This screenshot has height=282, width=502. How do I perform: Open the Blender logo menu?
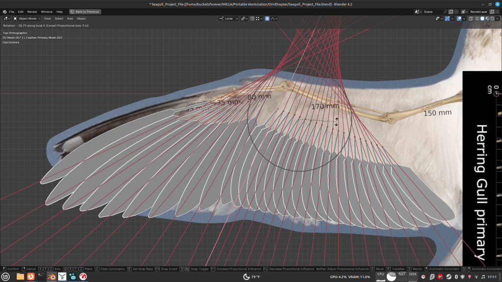[4, 11]
